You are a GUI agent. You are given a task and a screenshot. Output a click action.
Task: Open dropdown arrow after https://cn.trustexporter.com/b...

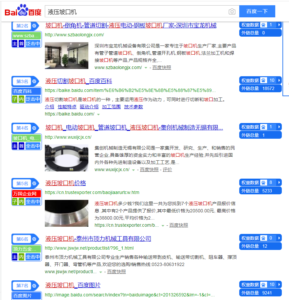coord(163,226)
